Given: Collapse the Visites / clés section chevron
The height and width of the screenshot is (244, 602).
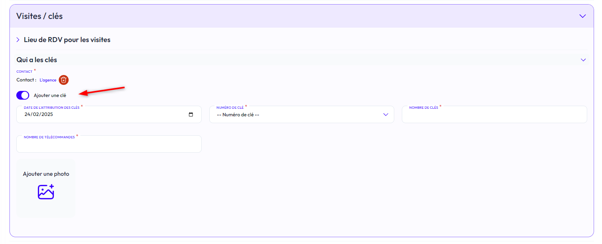Looking at the screenshot, I should click(582, 16).
